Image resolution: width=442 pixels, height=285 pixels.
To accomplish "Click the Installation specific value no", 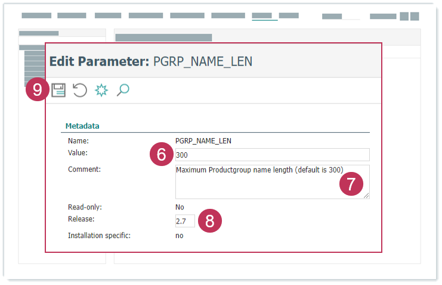I will 179,236.
